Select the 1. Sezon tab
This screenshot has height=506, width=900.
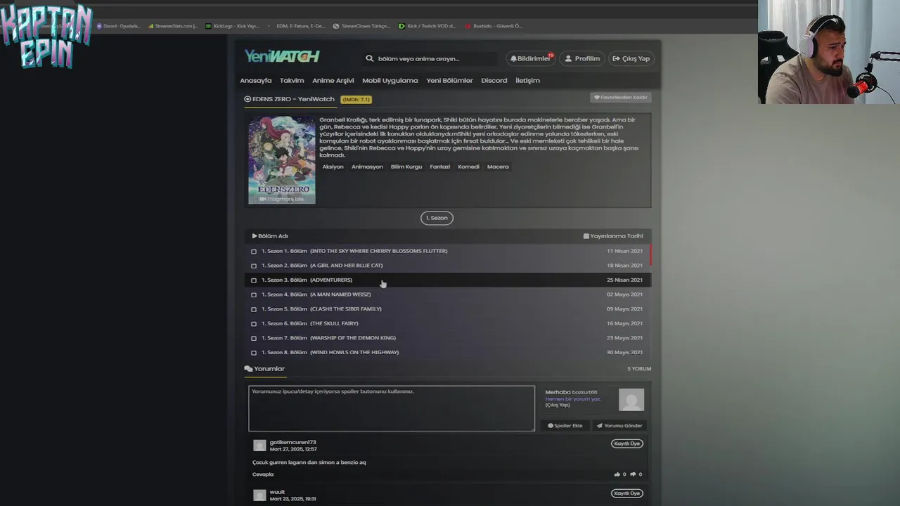(x=437, y=218)
